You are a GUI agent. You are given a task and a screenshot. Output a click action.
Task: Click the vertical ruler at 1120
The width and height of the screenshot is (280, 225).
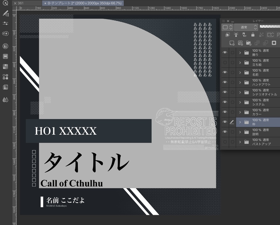click(14, 131)
